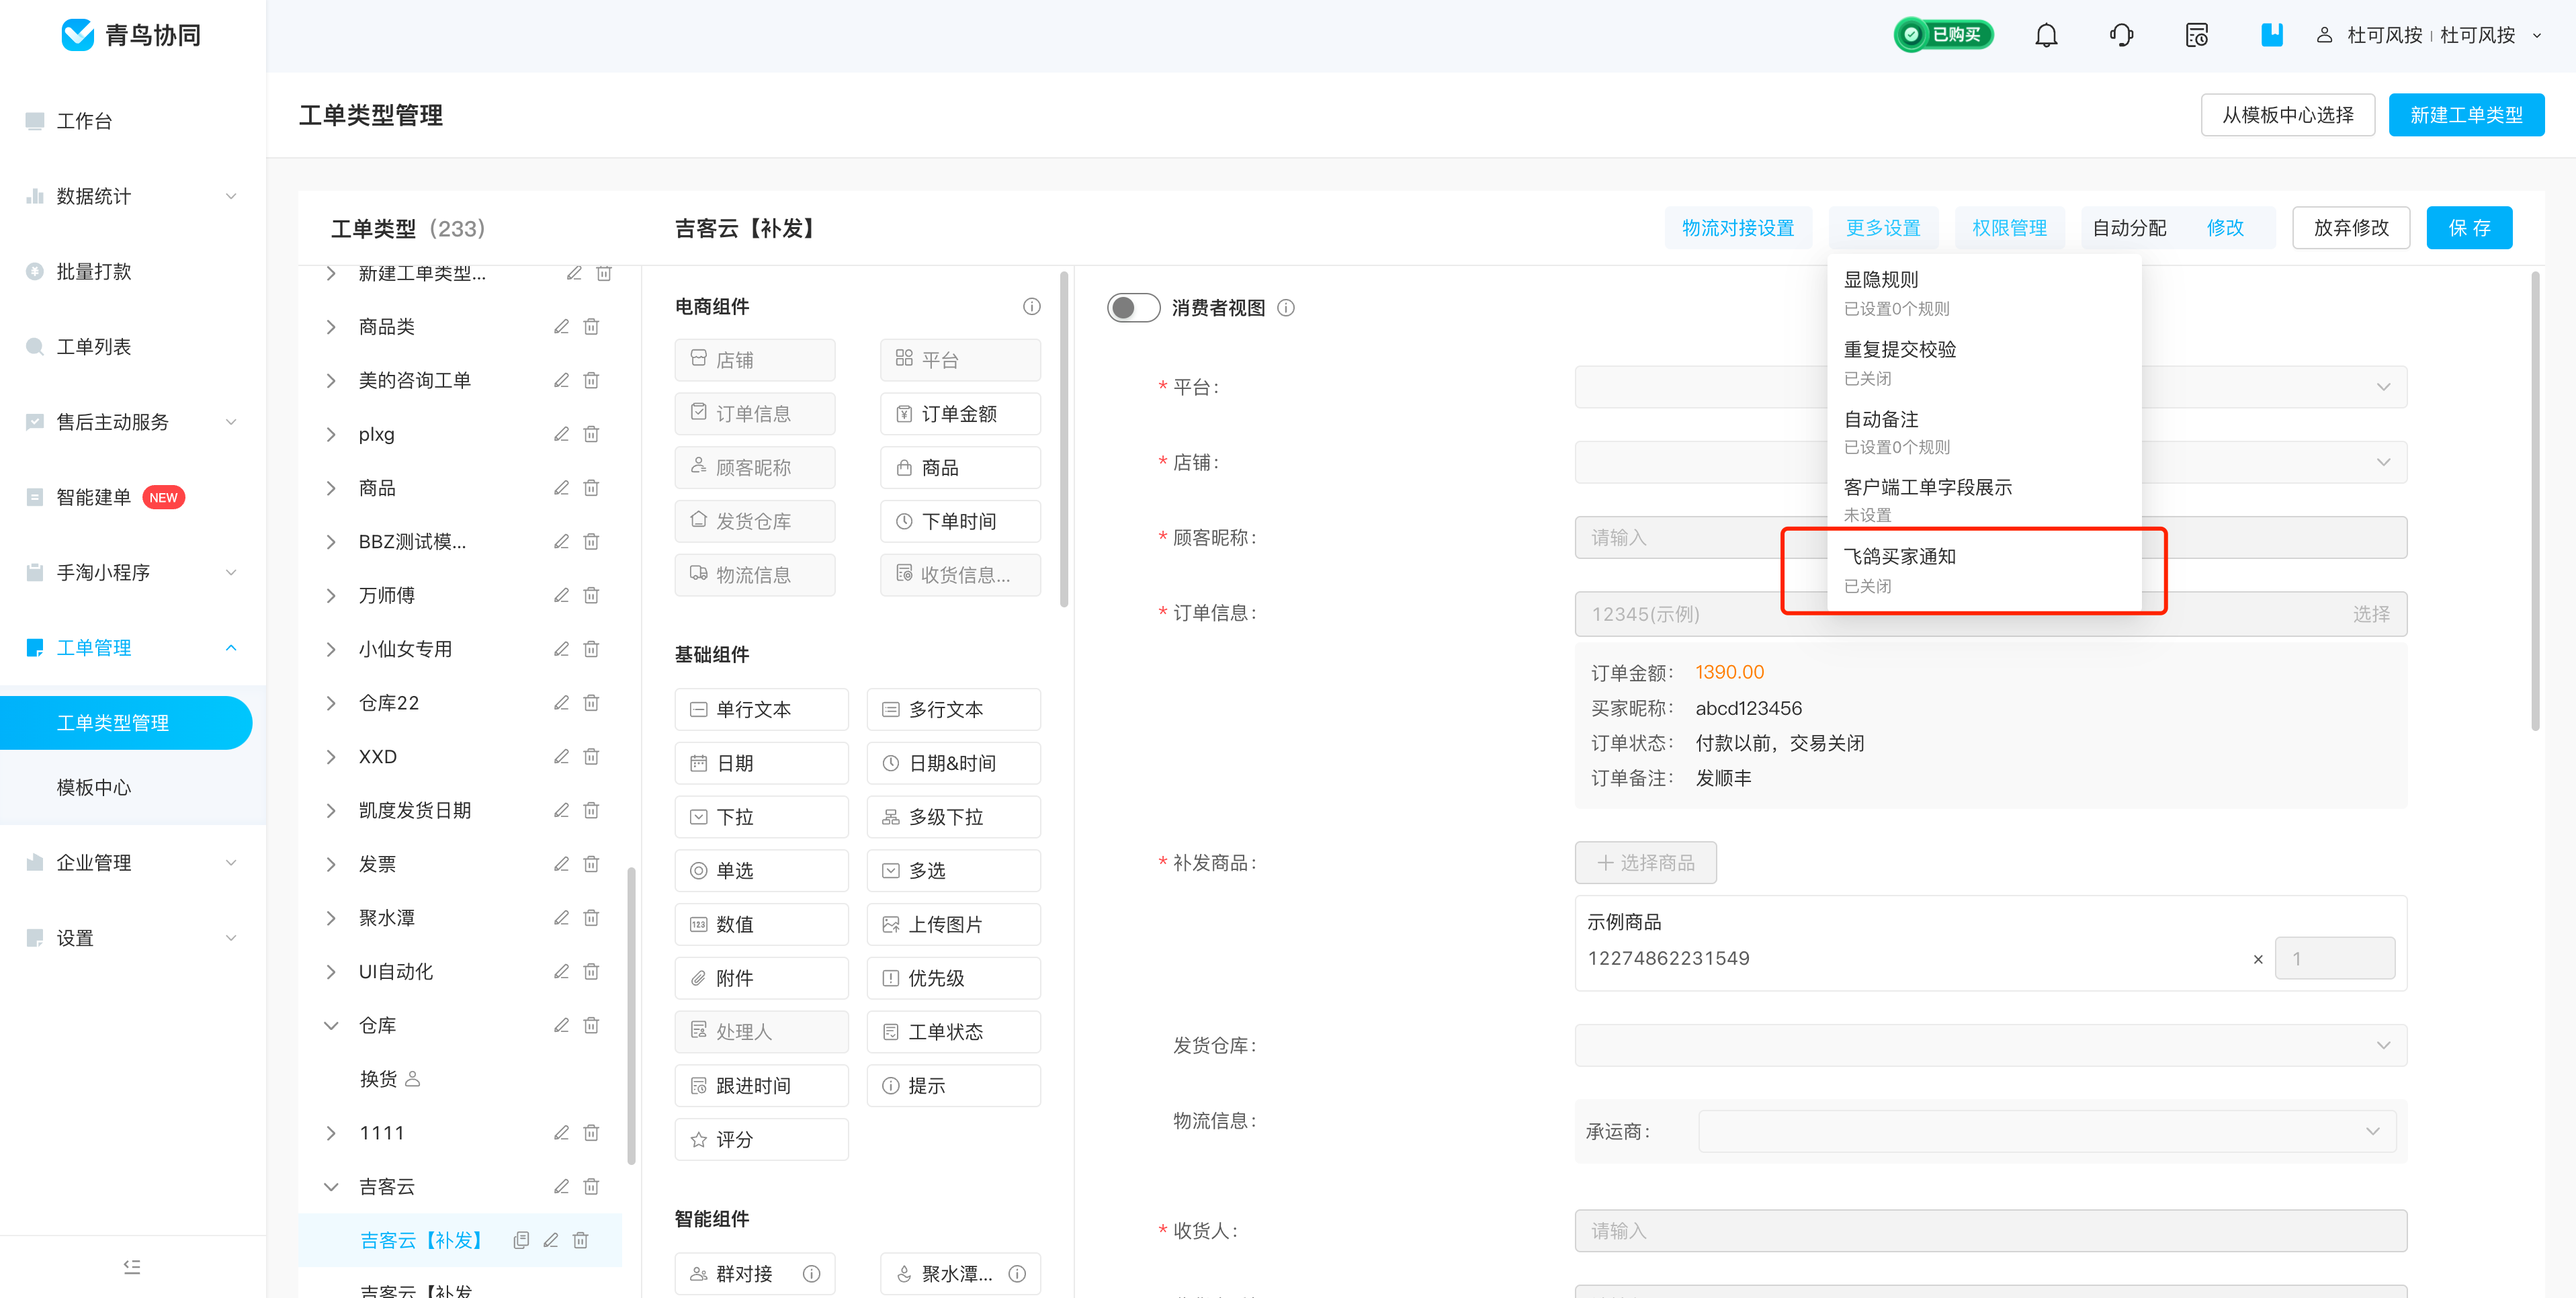2576x1298 pixels.
Task: Click 权限管理 button
Action: (2009, 228)
